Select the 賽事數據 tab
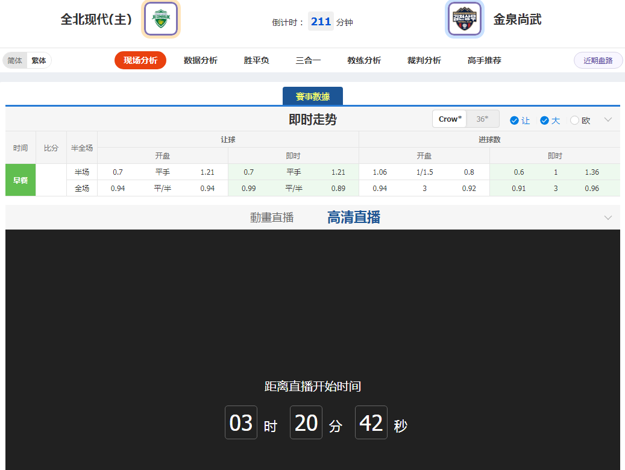This screenshot has height=470, width=625. 313,96
